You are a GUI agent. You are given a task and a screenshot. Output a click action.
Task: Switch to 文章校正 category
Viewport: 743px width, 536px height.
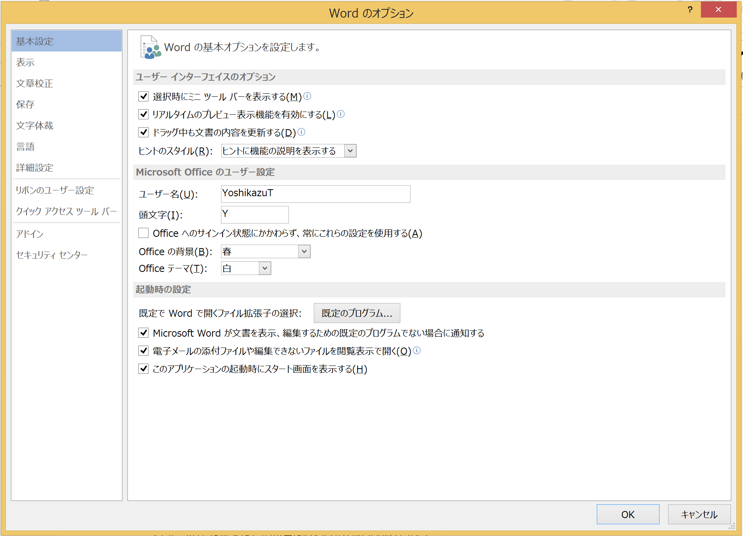coord(67,83)
